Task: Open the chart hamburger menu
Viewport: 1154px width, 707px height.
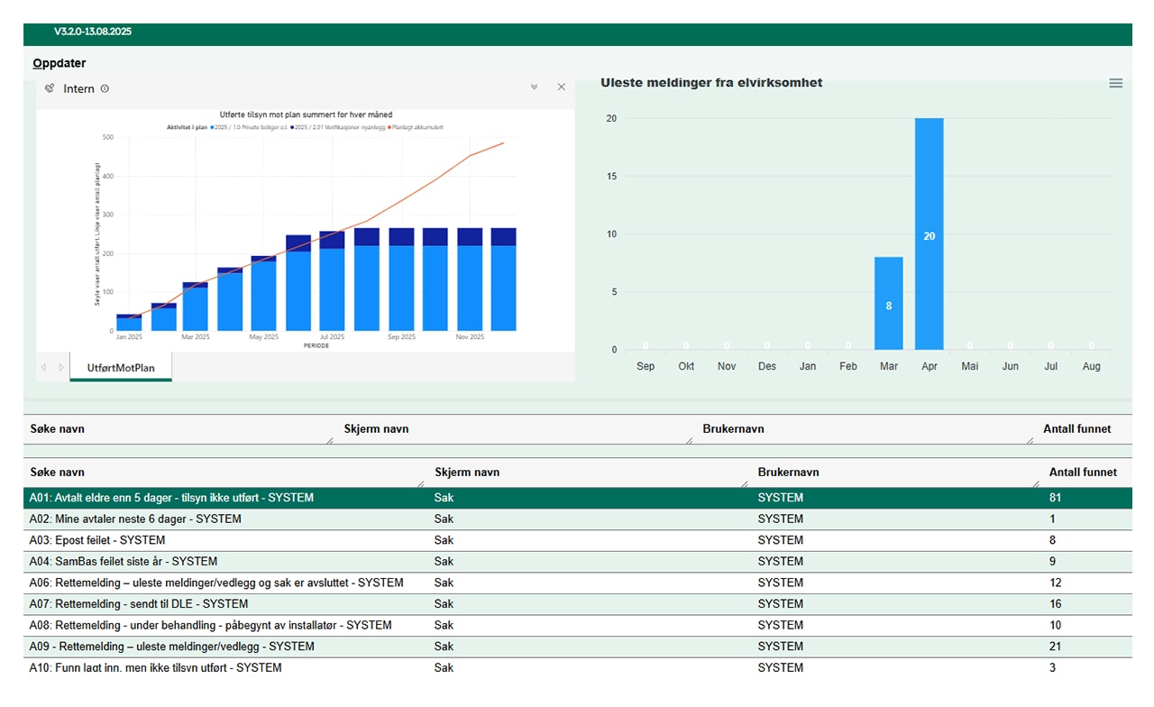Action: [x=1115, y=83]
